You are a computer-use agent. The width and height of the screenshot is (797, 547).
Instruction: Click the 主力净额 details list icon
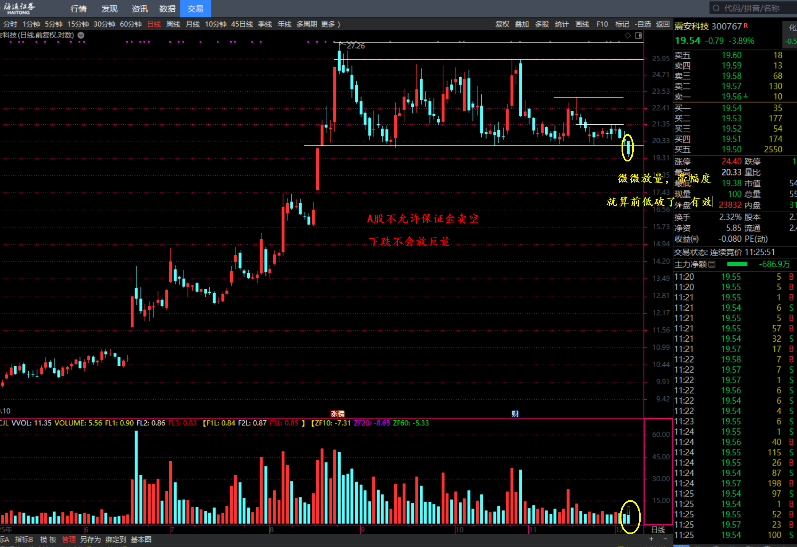pos(712,264)
